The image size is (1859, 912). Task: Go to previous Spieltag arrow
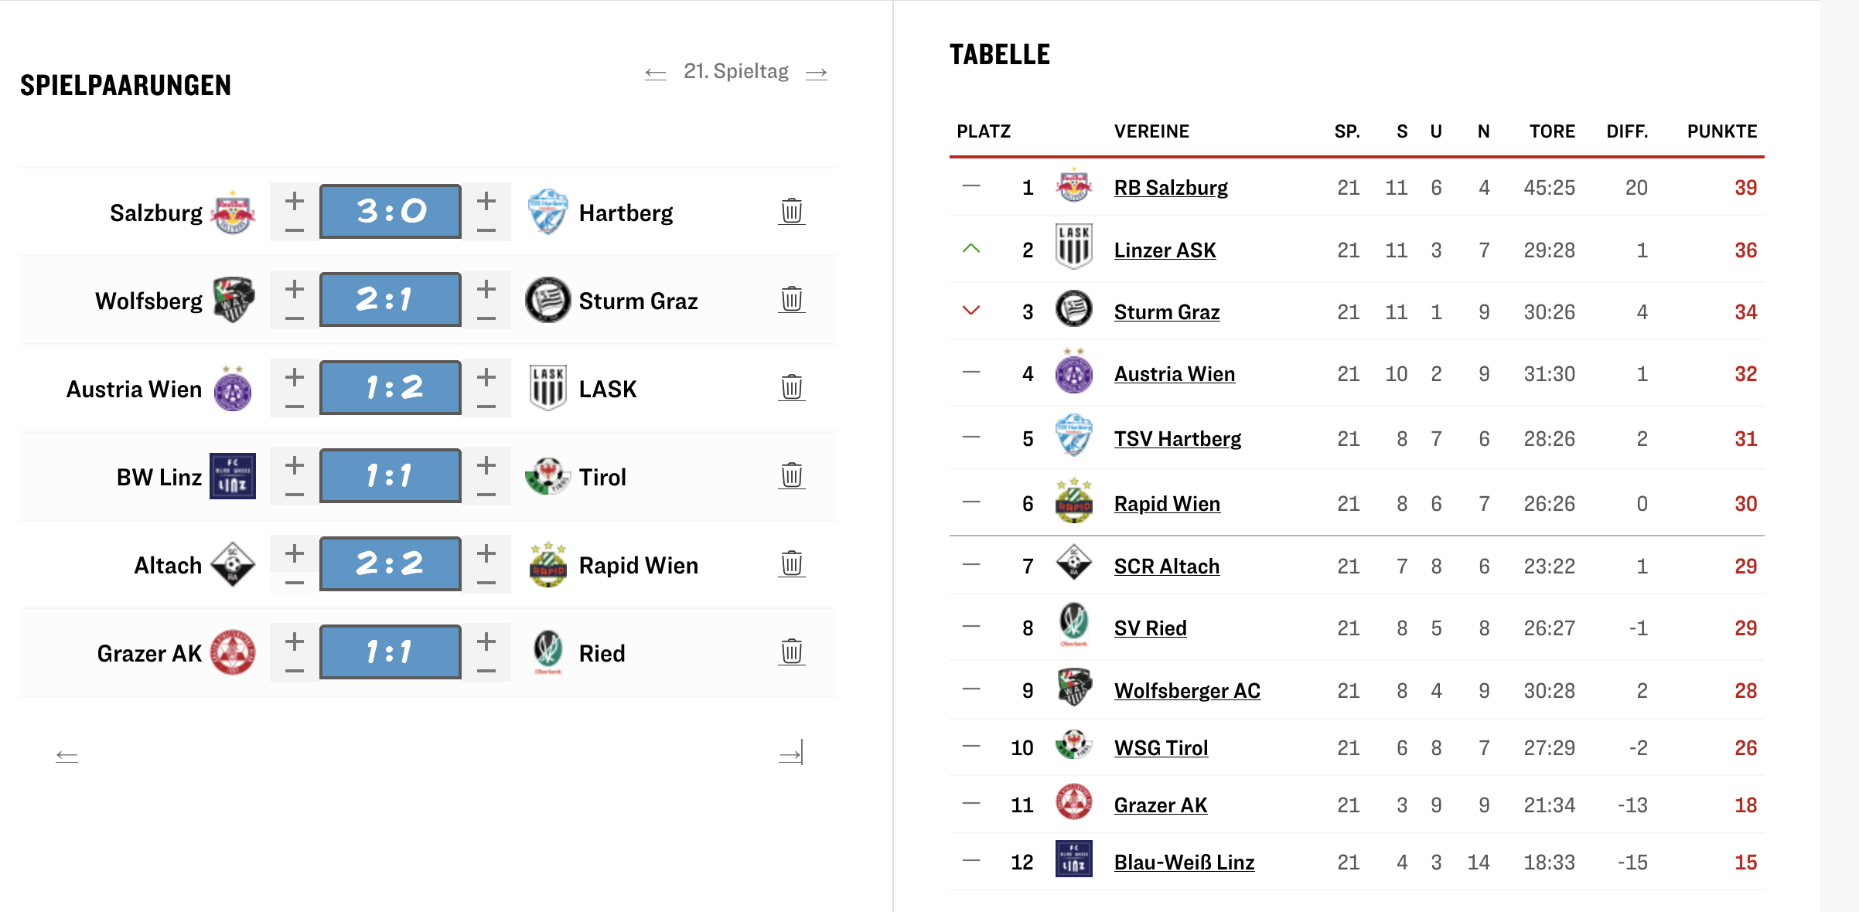point(655,73)
